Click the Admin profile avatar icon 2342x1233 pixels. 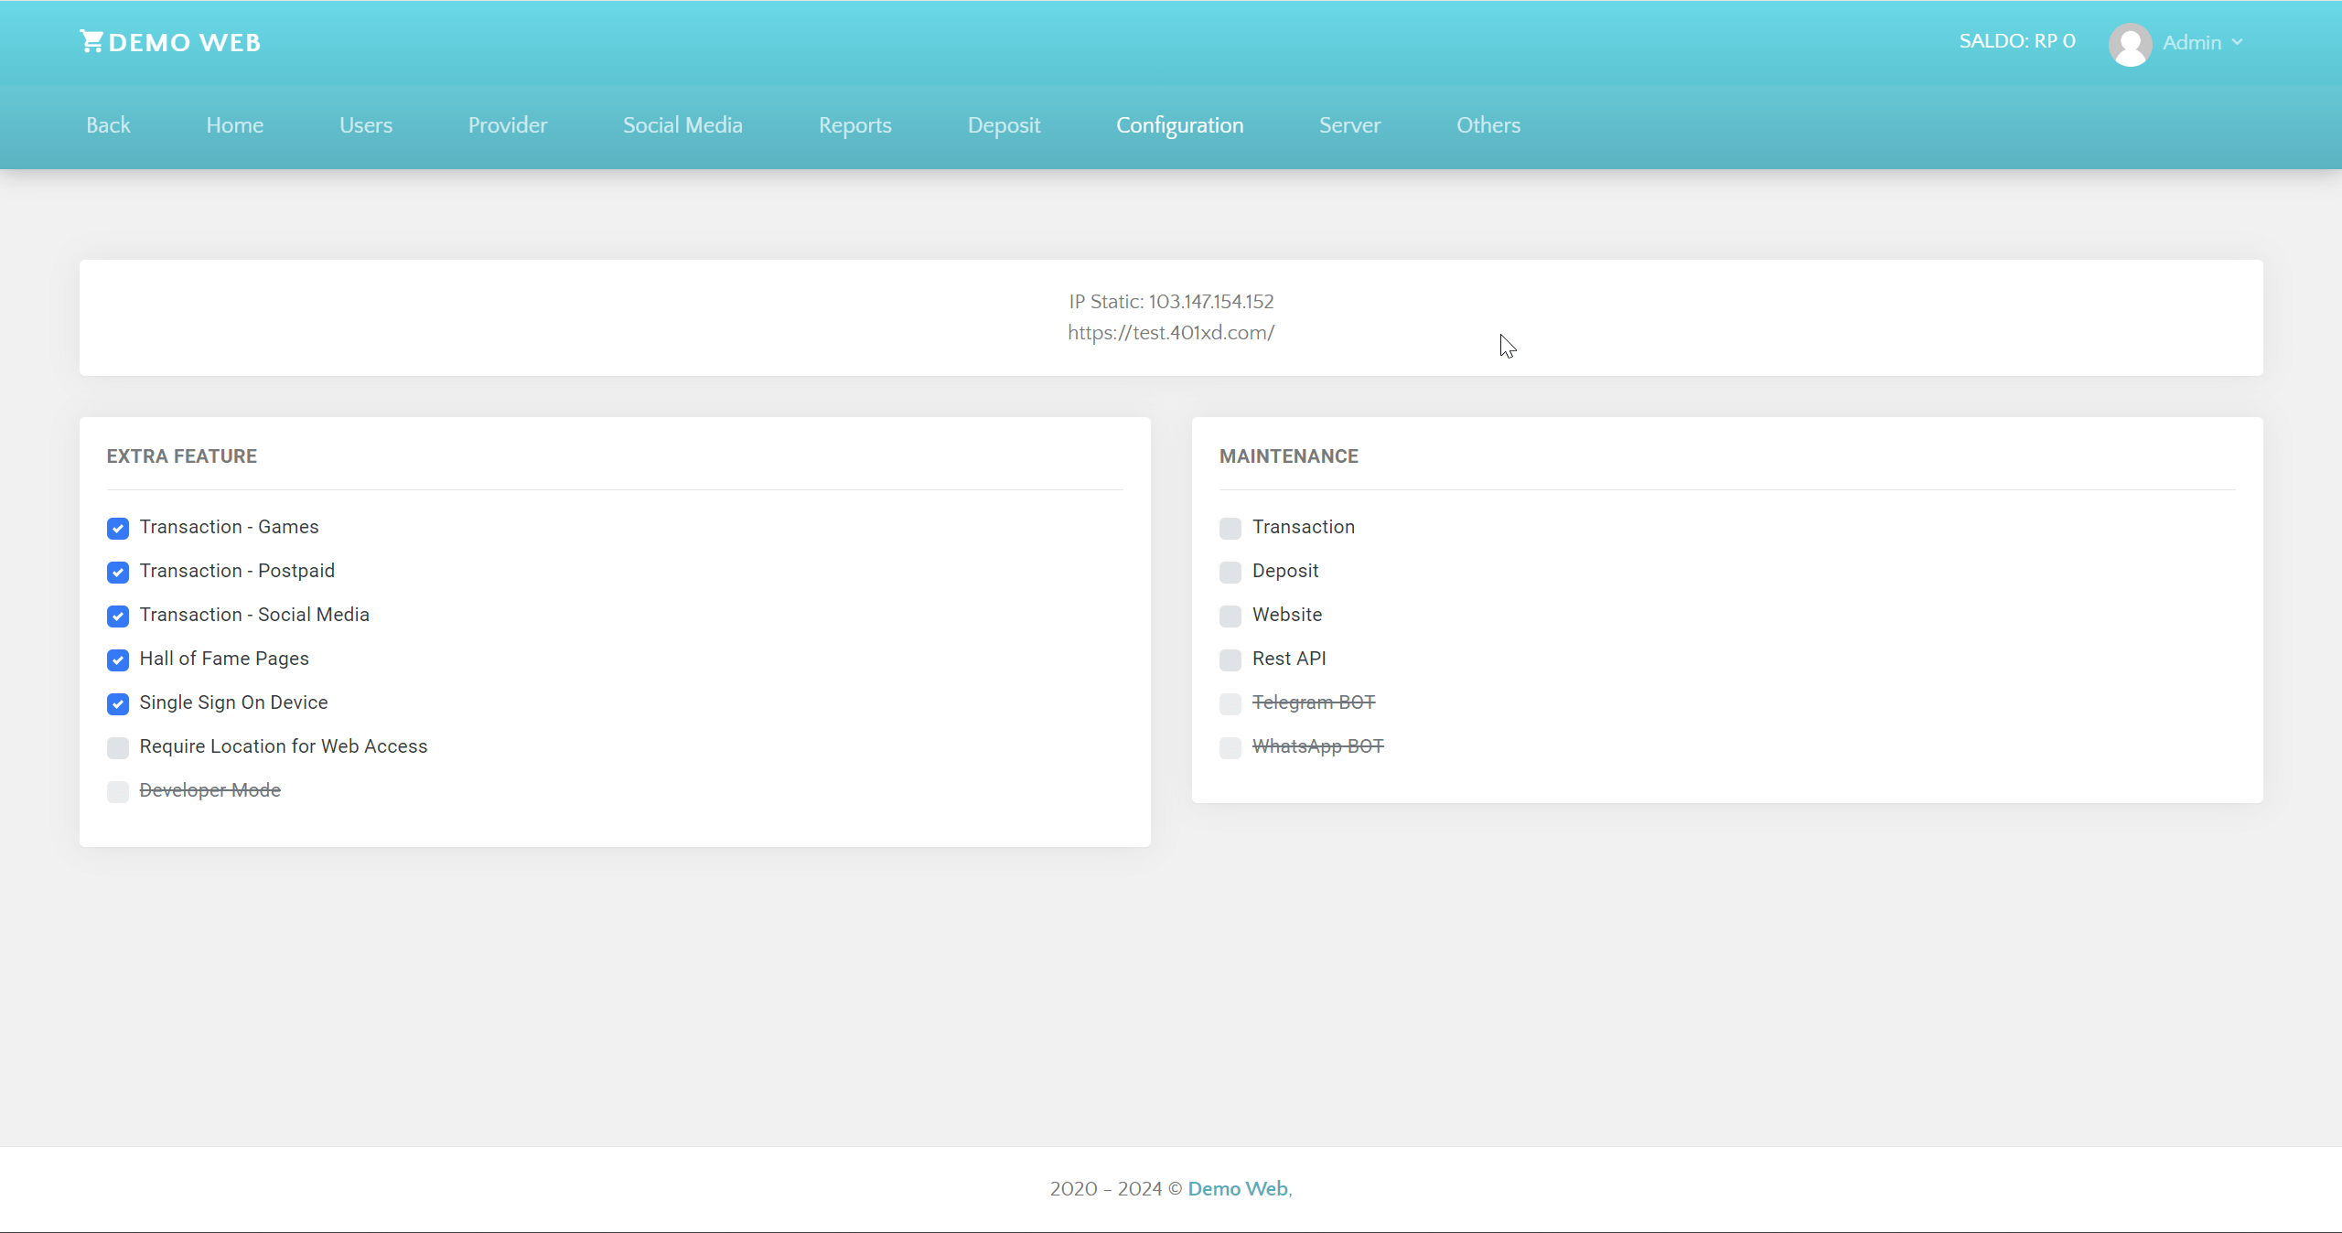tap(2130, 43)
